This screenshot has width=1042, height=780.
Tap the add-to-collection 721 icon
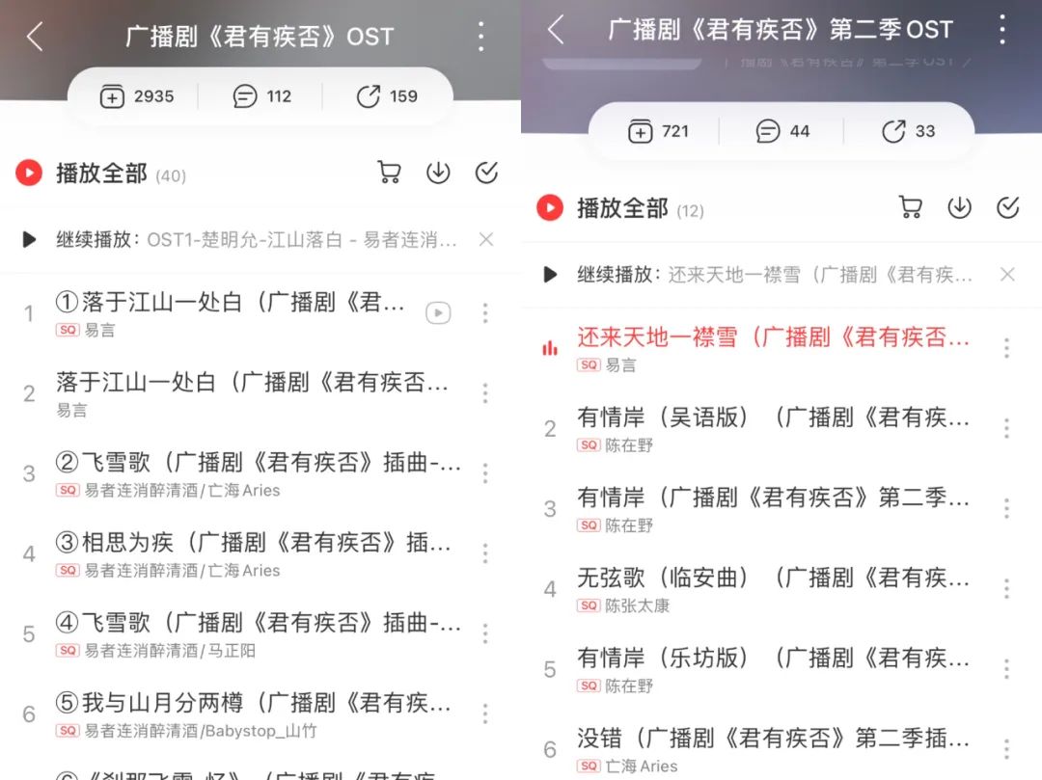coord(640,131)
